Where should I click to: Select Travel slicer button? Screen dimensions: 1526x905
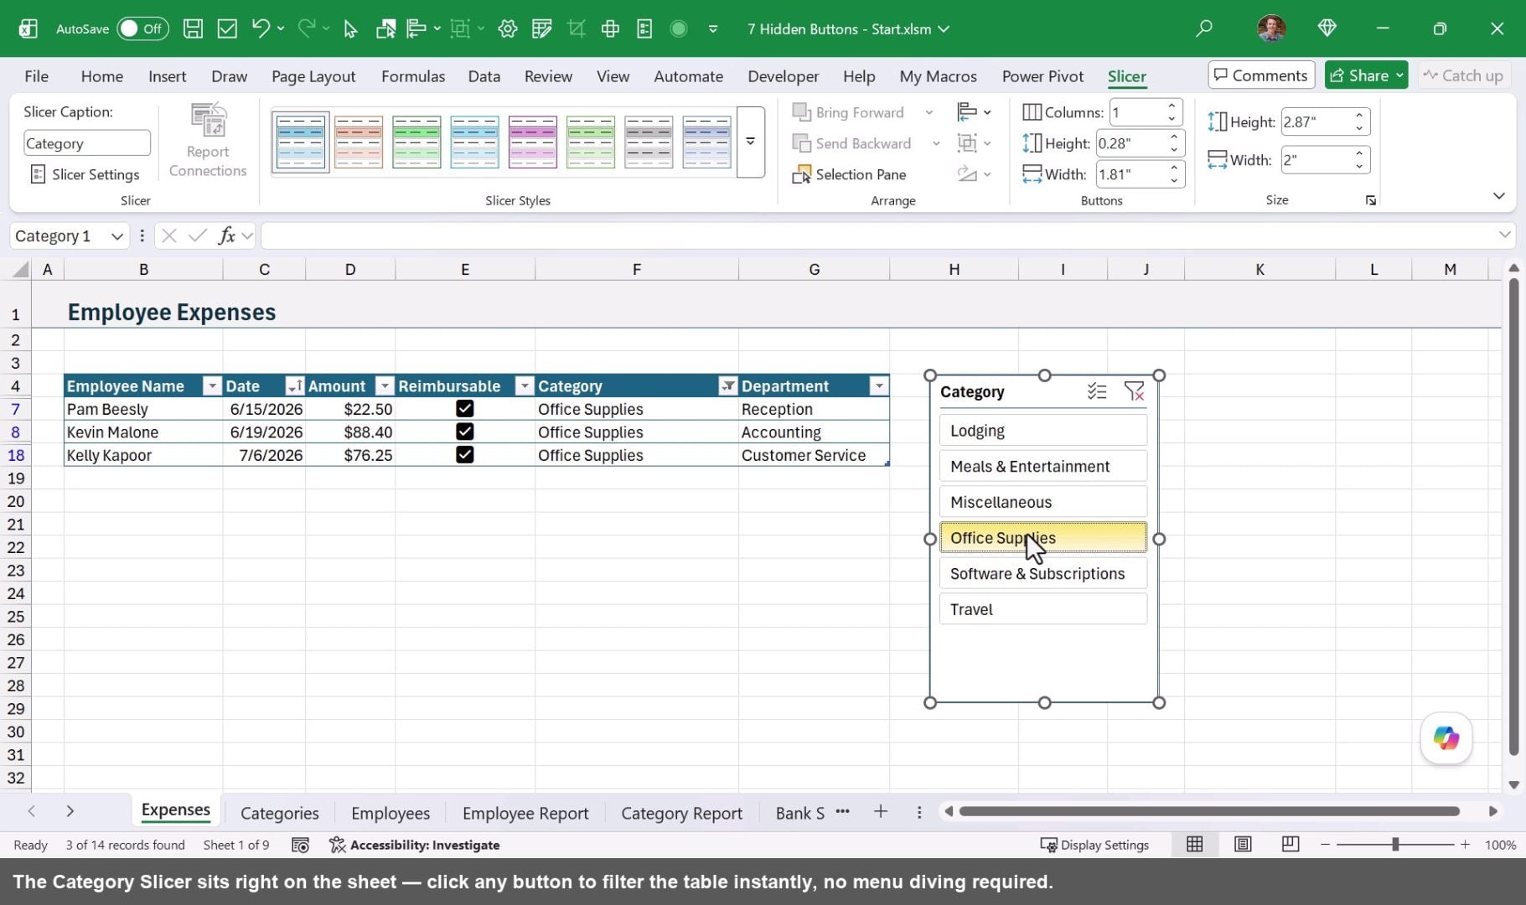1043,609
